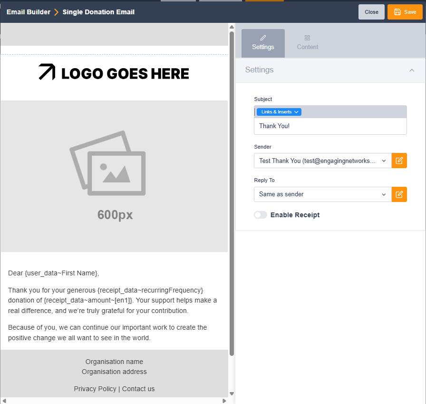The width and height of the screenshot is (426, 404).
Task: Save the Single Donation Email
Action: pos(405,12)
